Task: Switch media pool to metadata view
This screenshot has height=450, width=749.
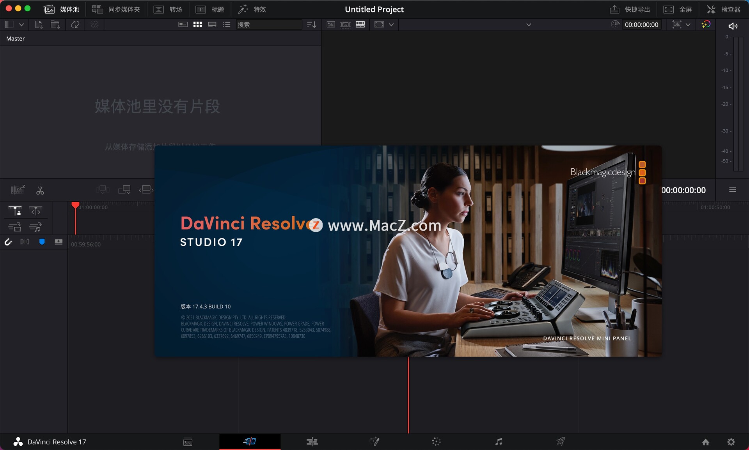Action: pos(183,25)
